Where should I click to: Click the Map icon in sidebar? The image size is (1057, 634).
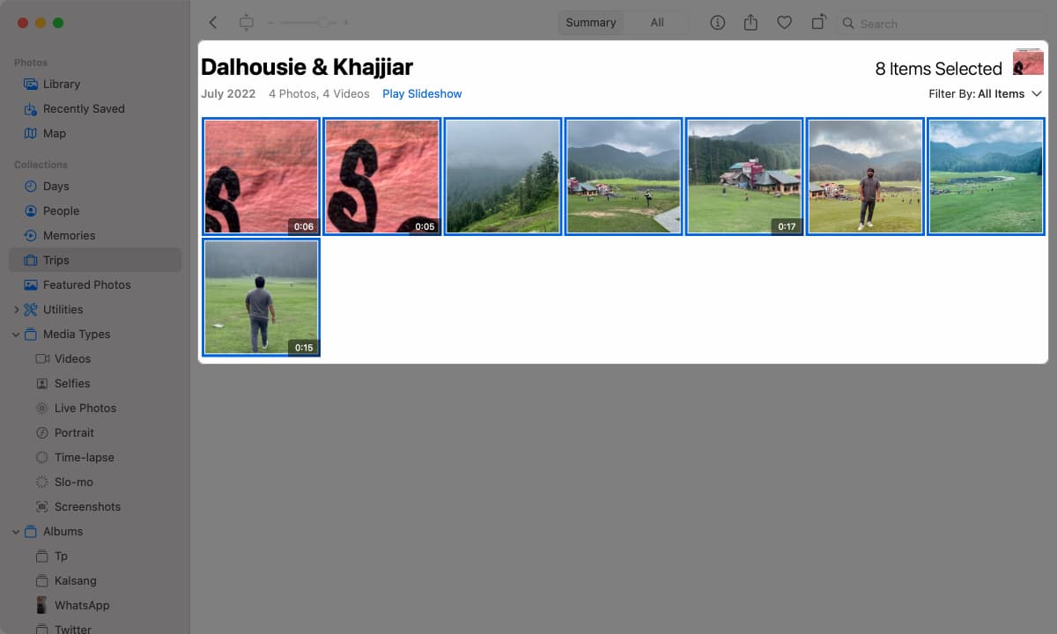31,134
